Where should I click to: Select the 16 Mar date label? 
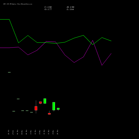click(x=44, y=132)
